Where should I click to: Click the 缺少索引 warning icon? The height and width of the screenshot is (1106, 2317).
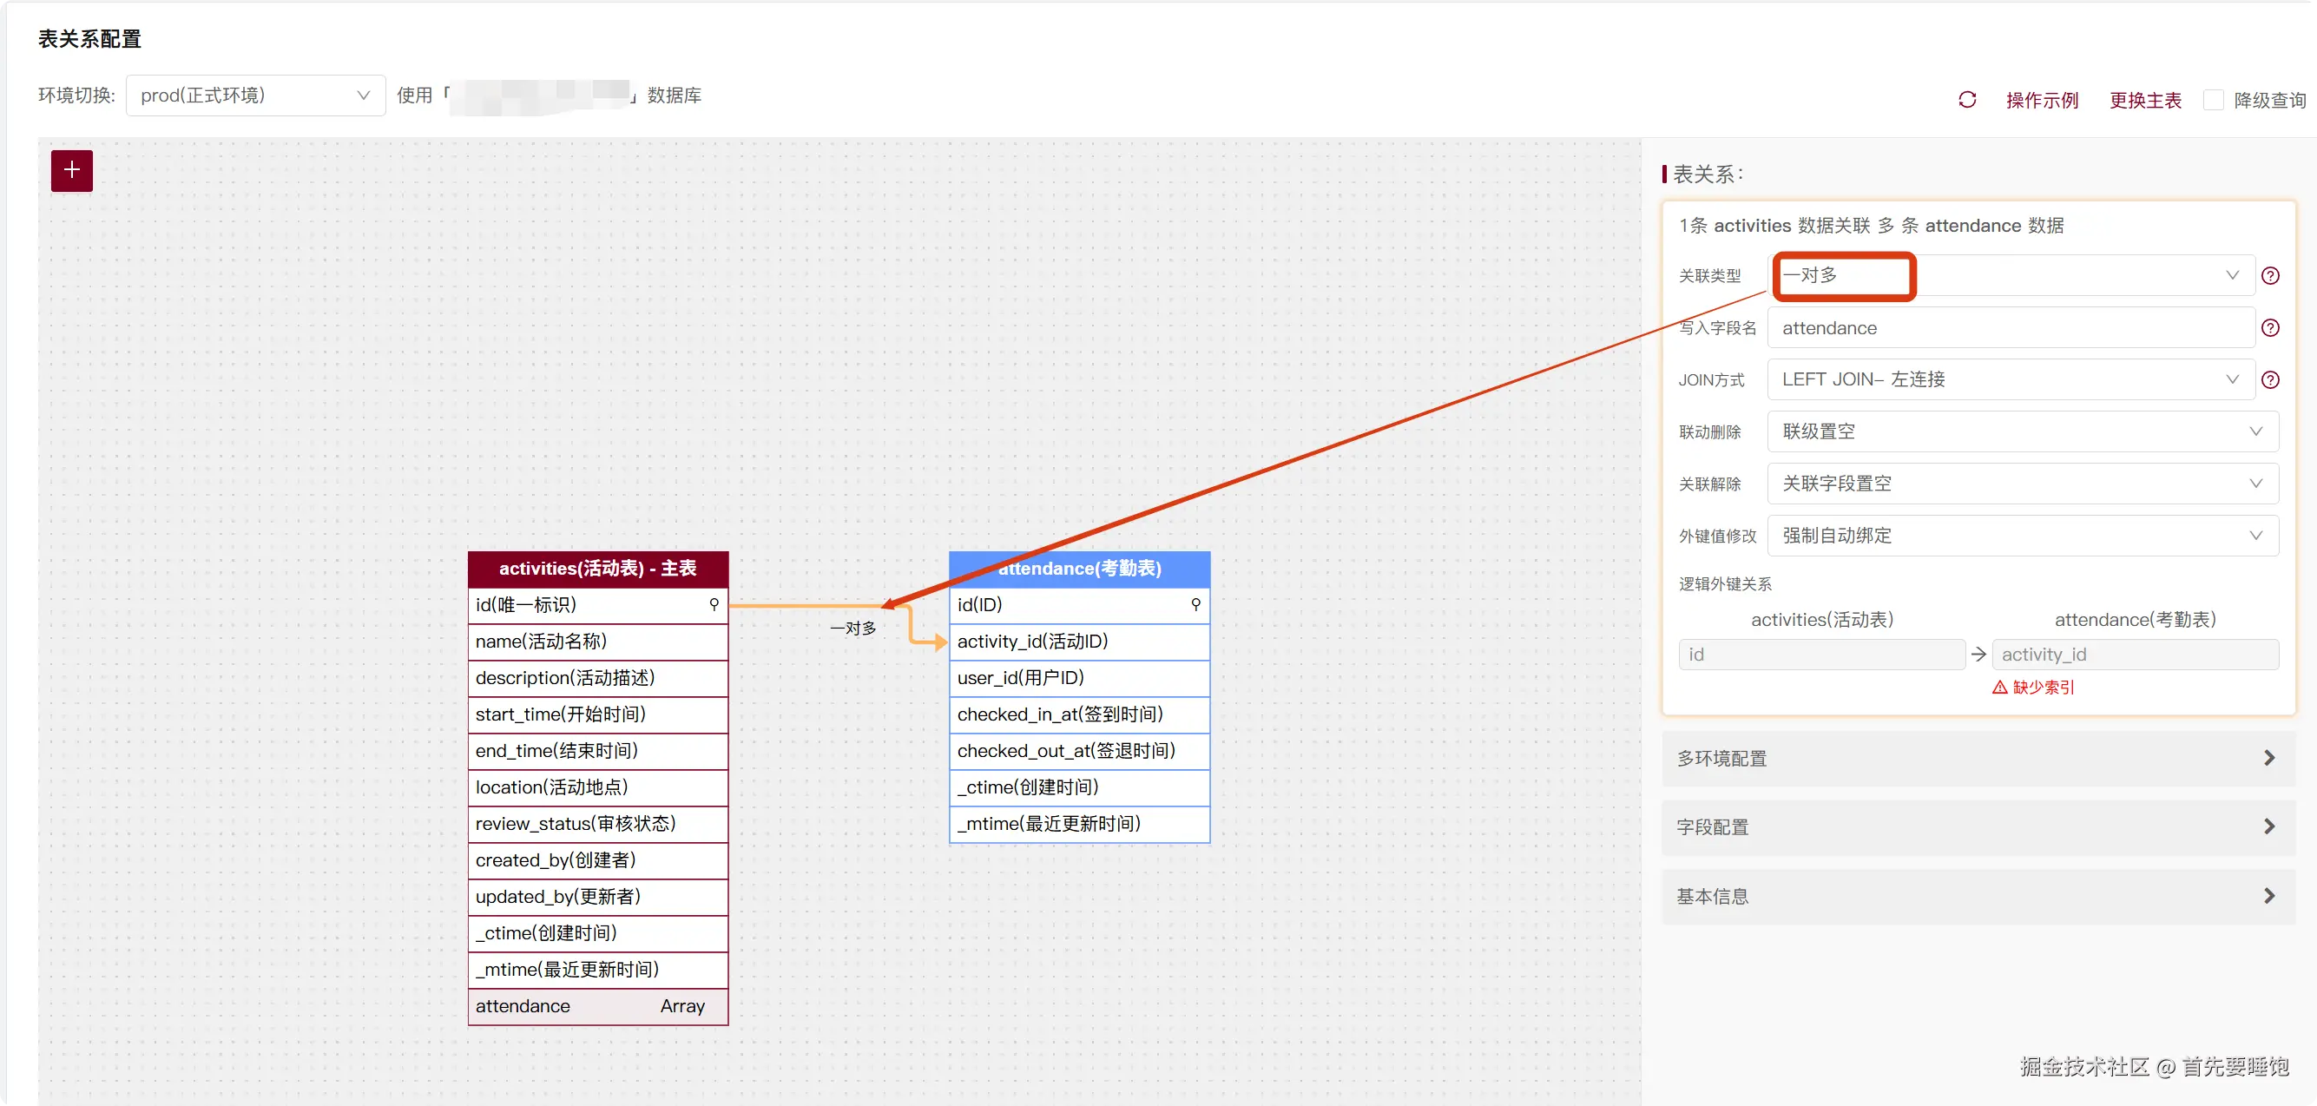(x=1999, y=687)
